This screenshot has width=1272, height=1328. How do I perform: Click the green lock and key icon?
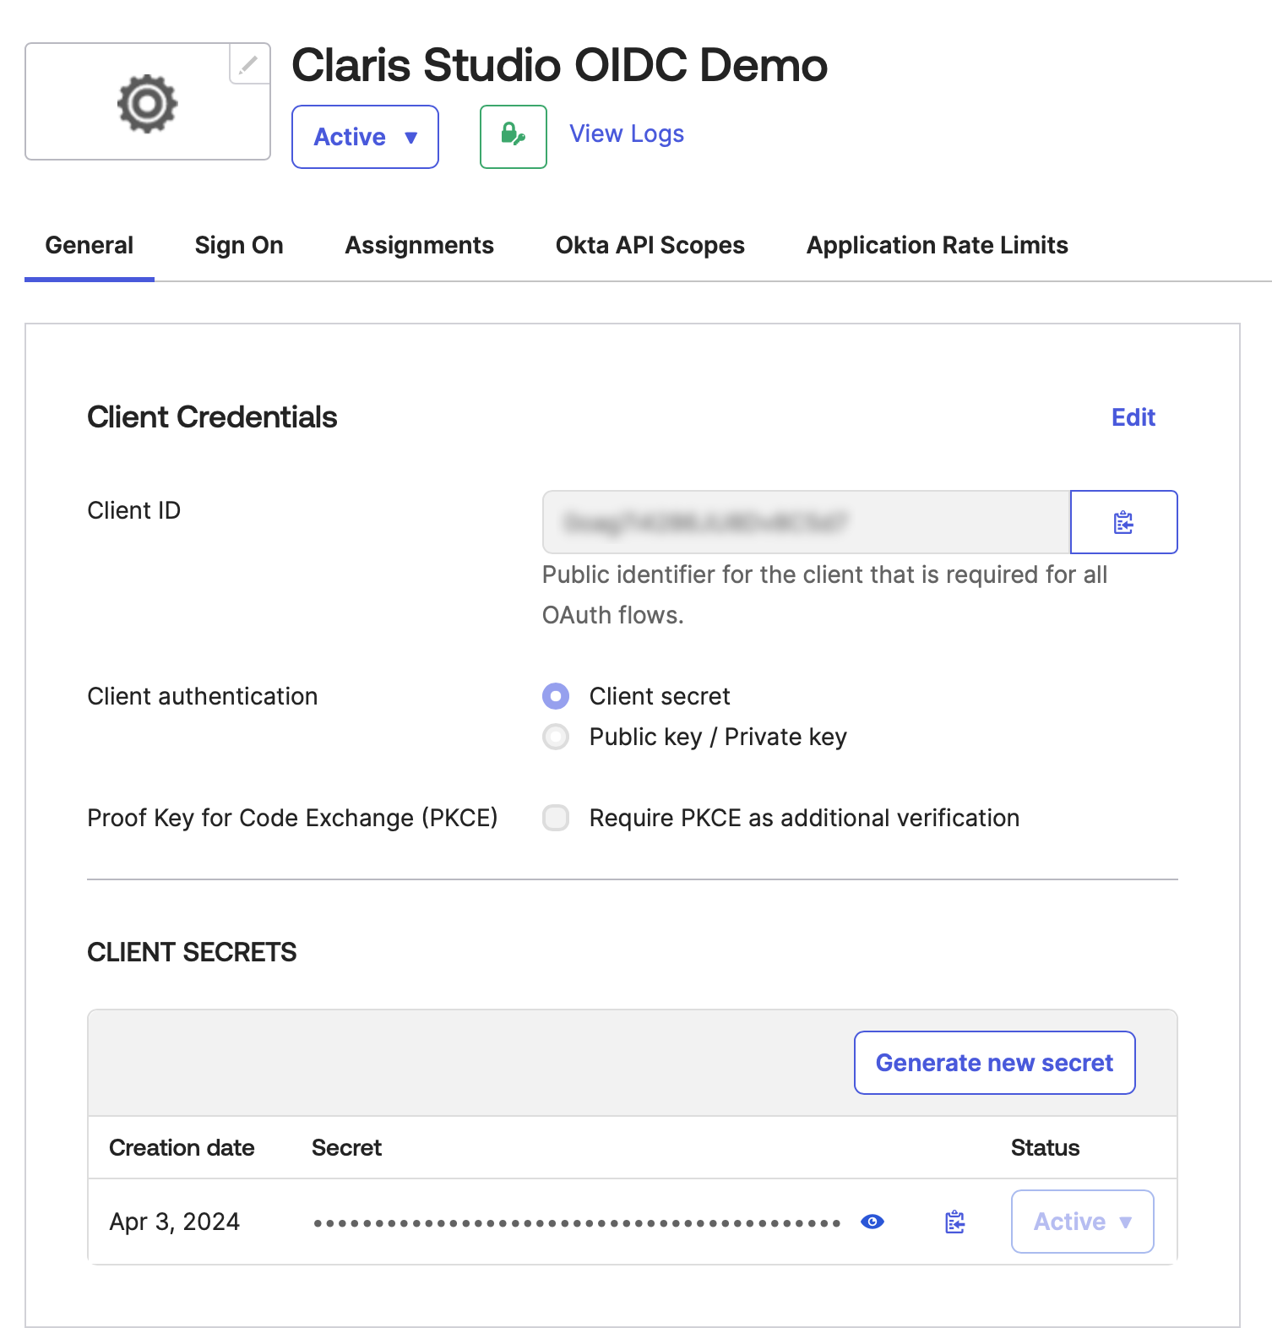[513, 136]
